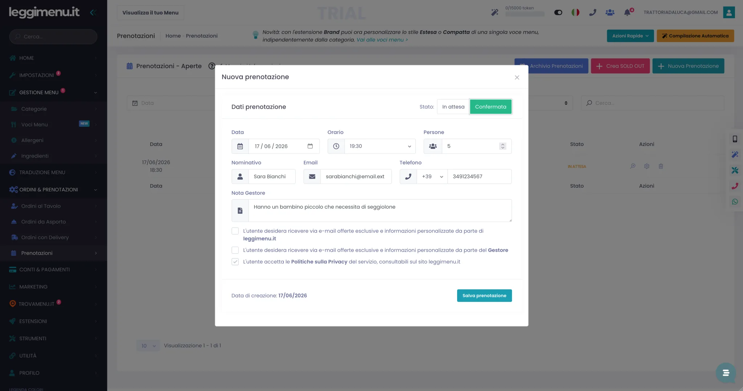743x391 pixels.
Task: Click the settings gear icon in reservation row
Action: (646, 166)
